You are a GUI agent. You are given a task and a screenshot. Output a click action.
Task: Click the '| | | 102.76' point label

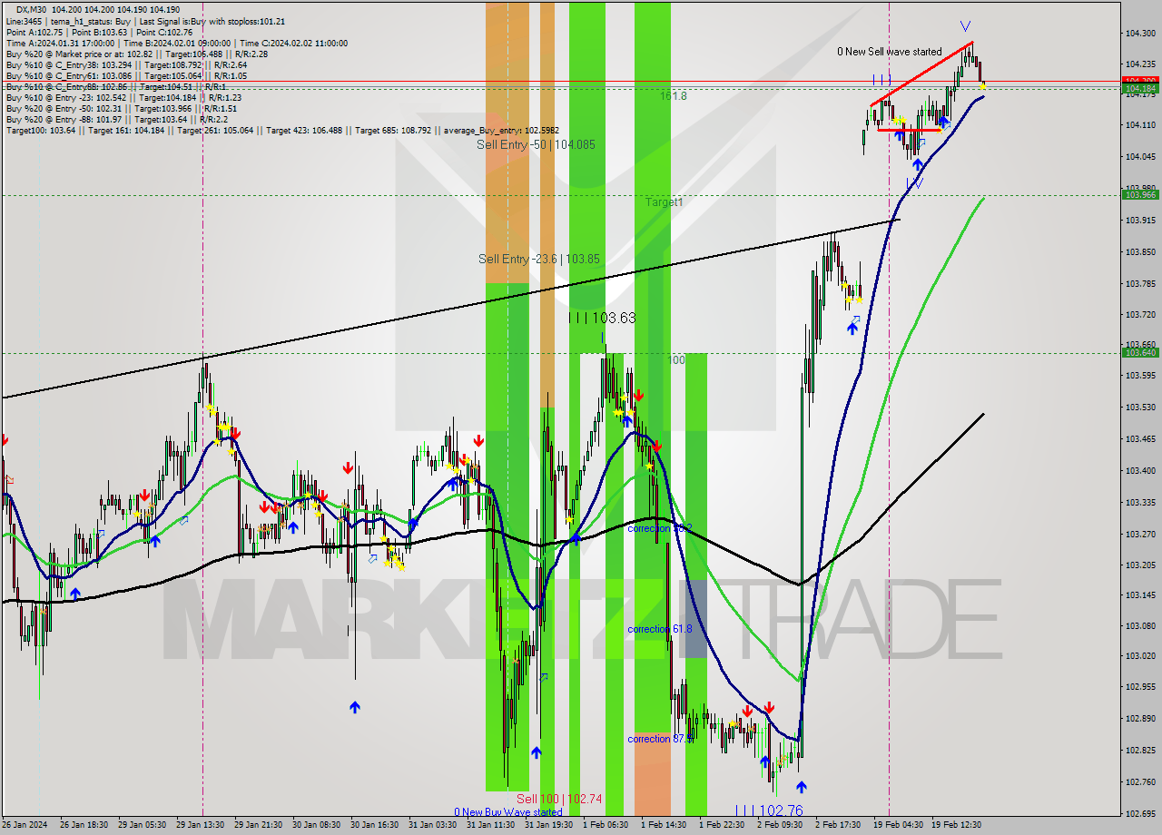(x=768, y=810)
